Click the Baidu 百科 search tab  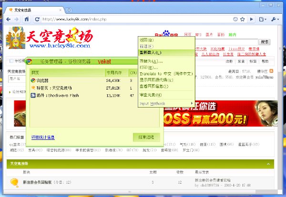click(x=221, y=35)
